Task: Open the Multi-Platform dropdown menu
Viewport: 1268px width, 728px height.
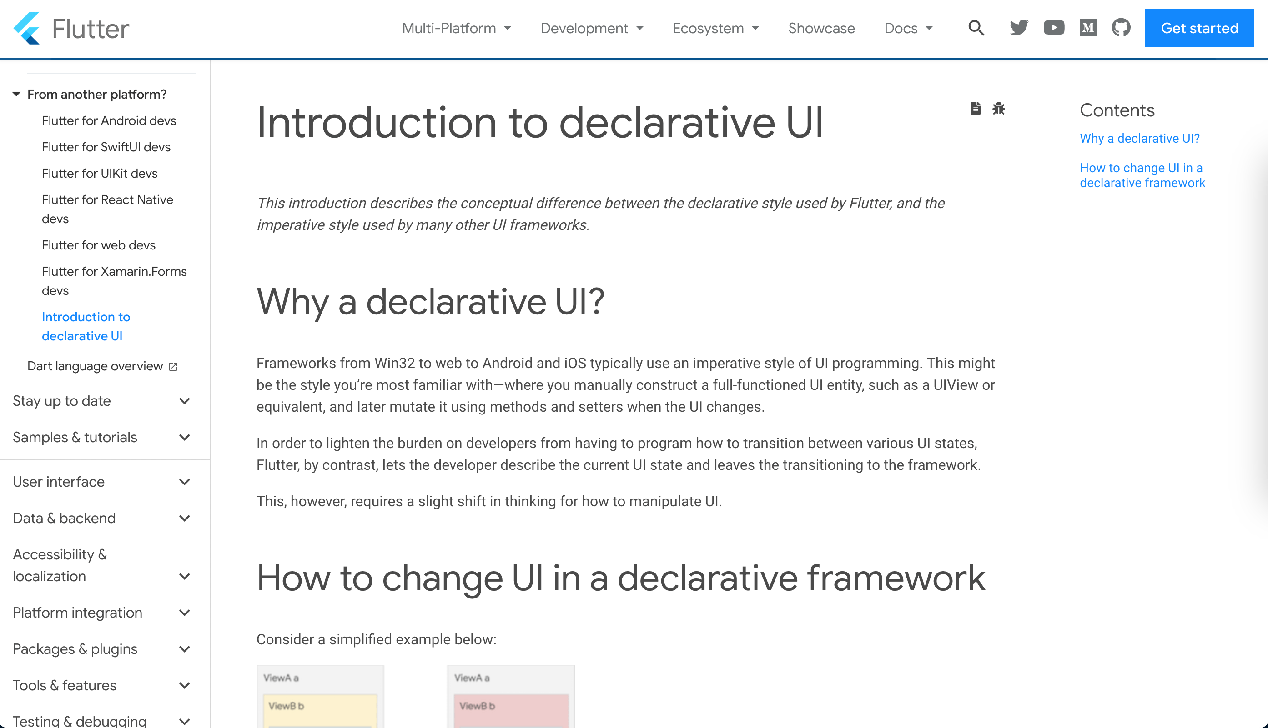Action: (456, 29)
